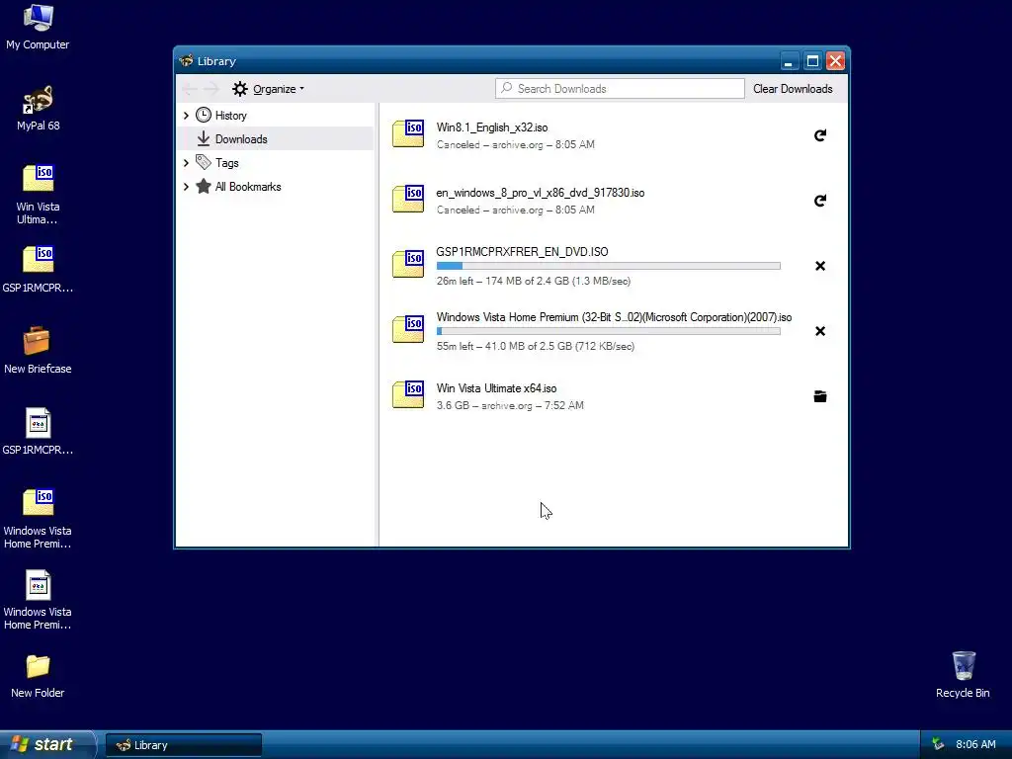
Task: Select the GSP1RMCPRXFRER_EN_DVD.ISO file name
Action: pos(522,252)
